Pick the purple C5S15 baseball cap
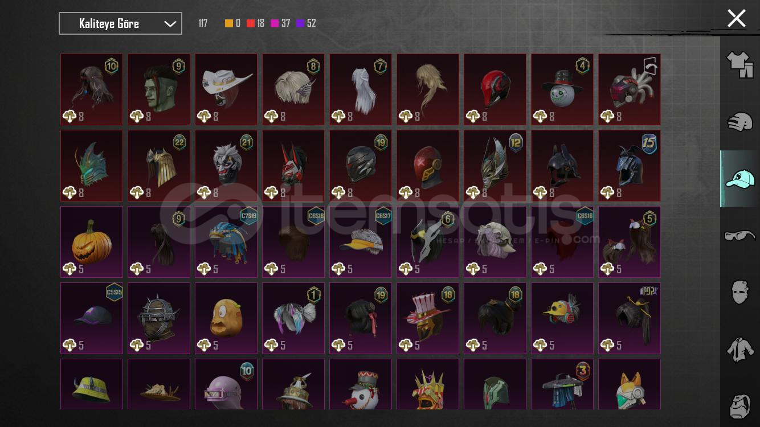Screen dimensions: 760x427 92,318
